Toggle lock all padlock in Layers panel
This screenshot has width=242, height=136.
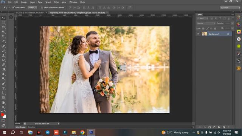pos(215,29)
